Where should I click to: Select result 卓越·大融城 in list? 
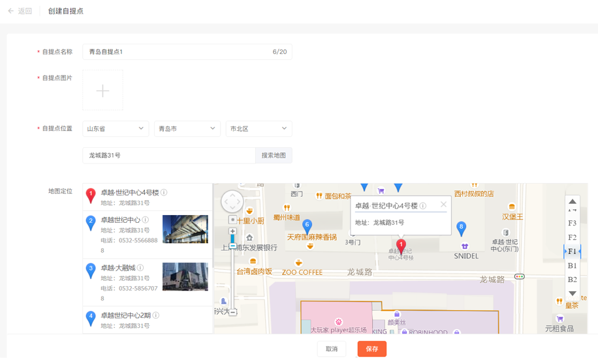(x=118, y=268)
